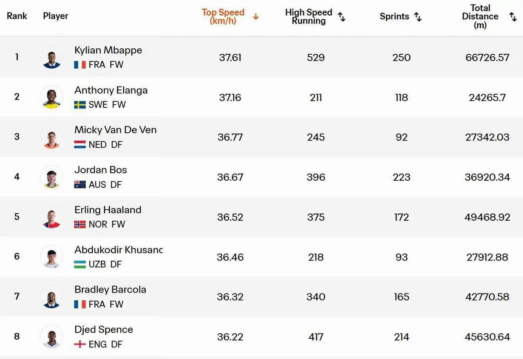Click the England flag beside ENG
The image size is (523, 359).
pyautogui.click(x=80, y=344)
